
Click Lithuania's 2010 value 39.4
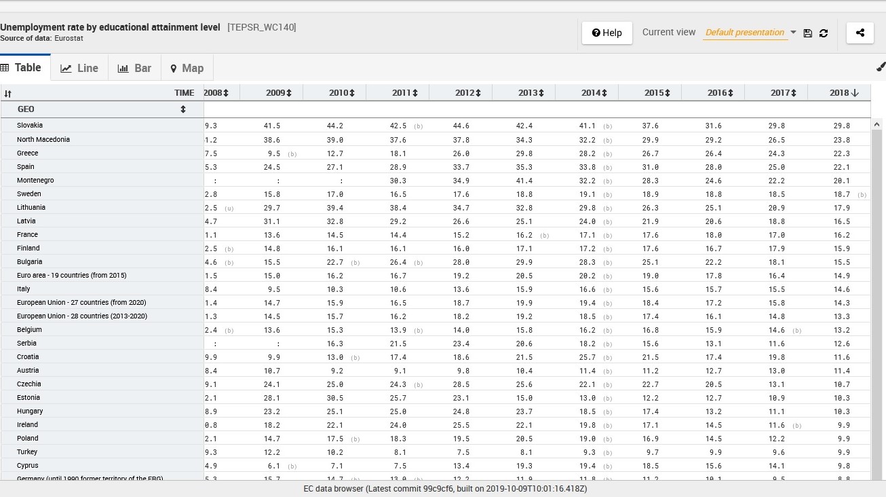click(x=334, y=208)
